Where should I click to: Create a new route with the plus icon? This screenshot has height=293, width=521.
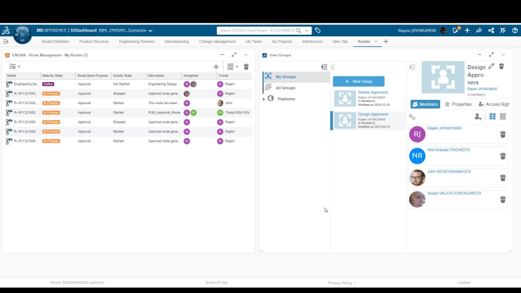(x=216, y=67)
